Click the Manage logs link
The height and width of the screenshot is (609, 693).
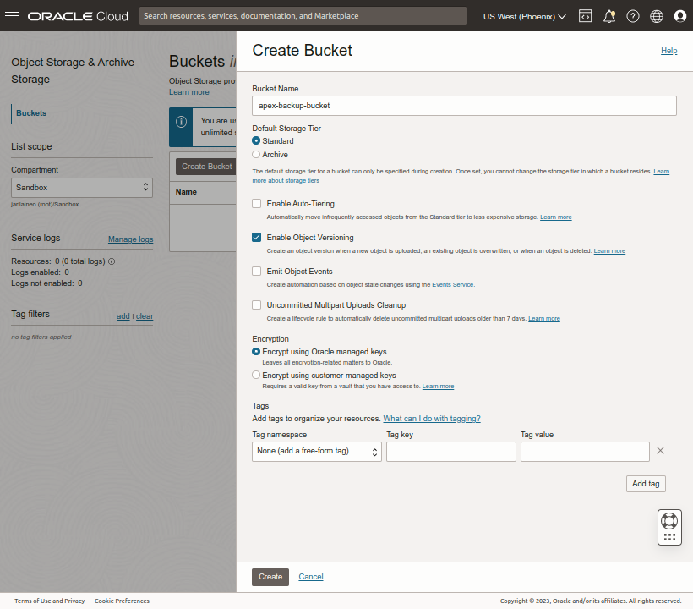[x=131, y=239]
